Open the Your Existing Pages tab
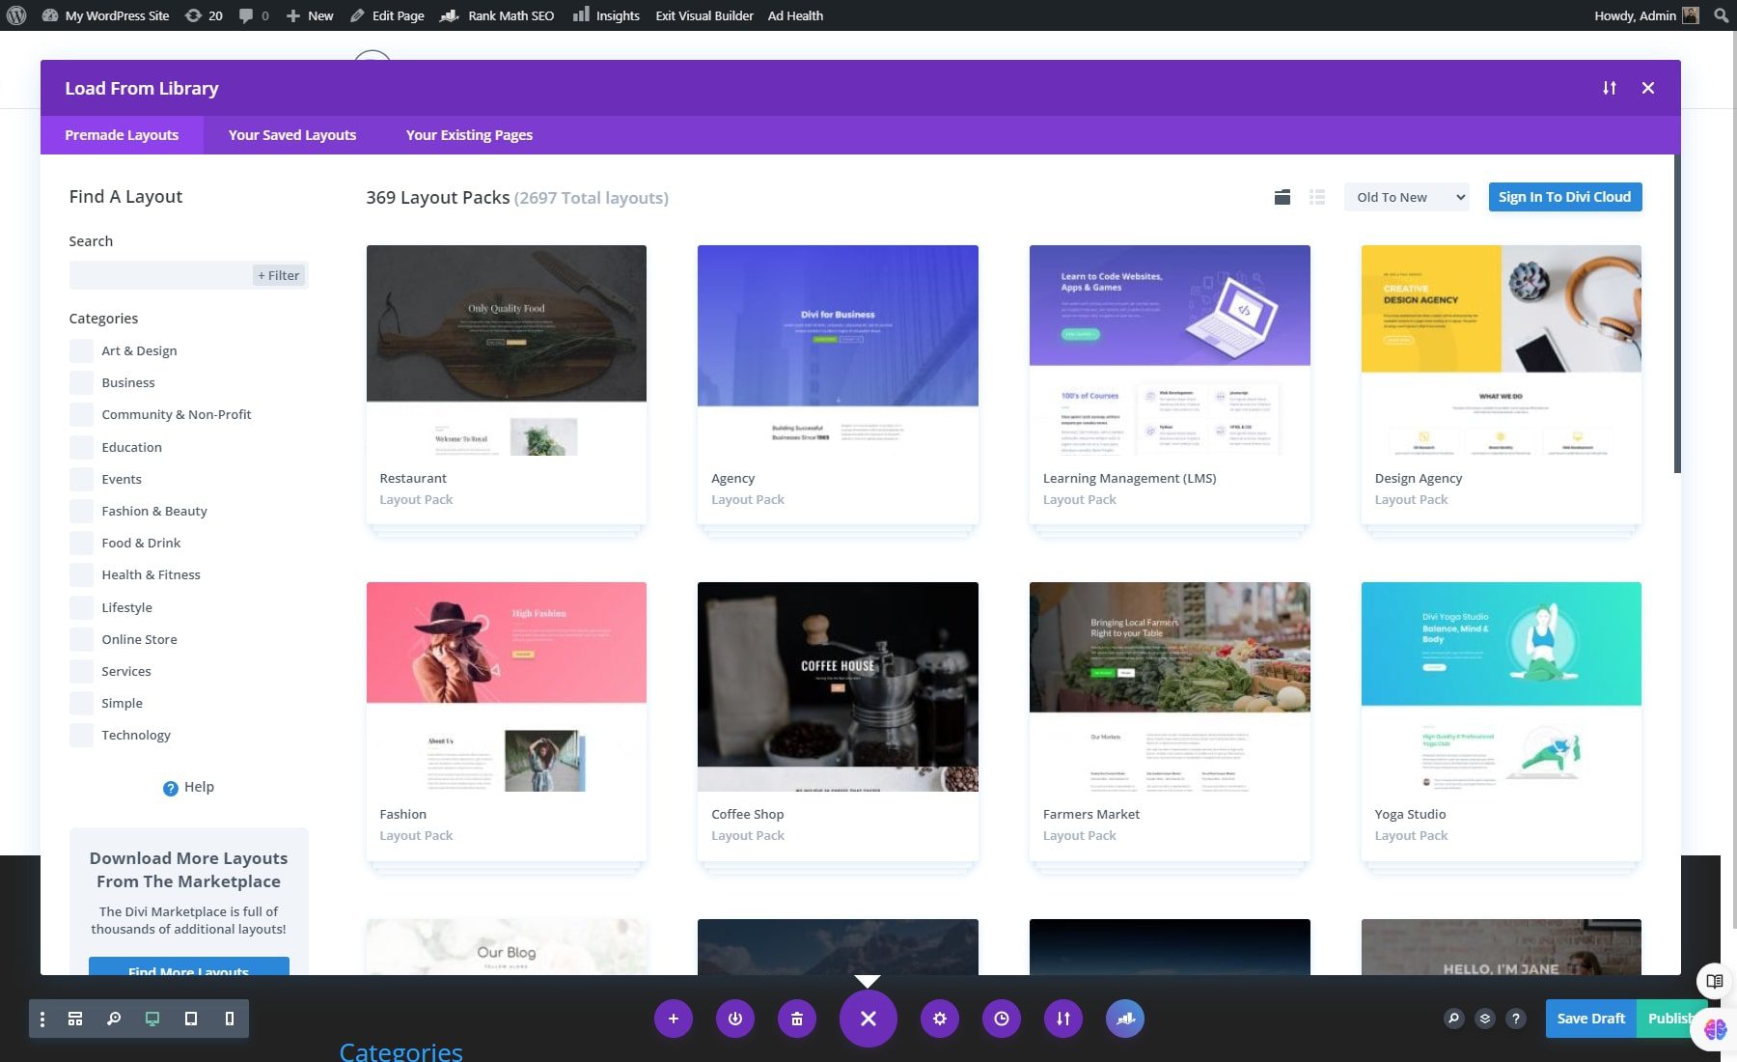 pyautogui.click(x=469, y=135)
